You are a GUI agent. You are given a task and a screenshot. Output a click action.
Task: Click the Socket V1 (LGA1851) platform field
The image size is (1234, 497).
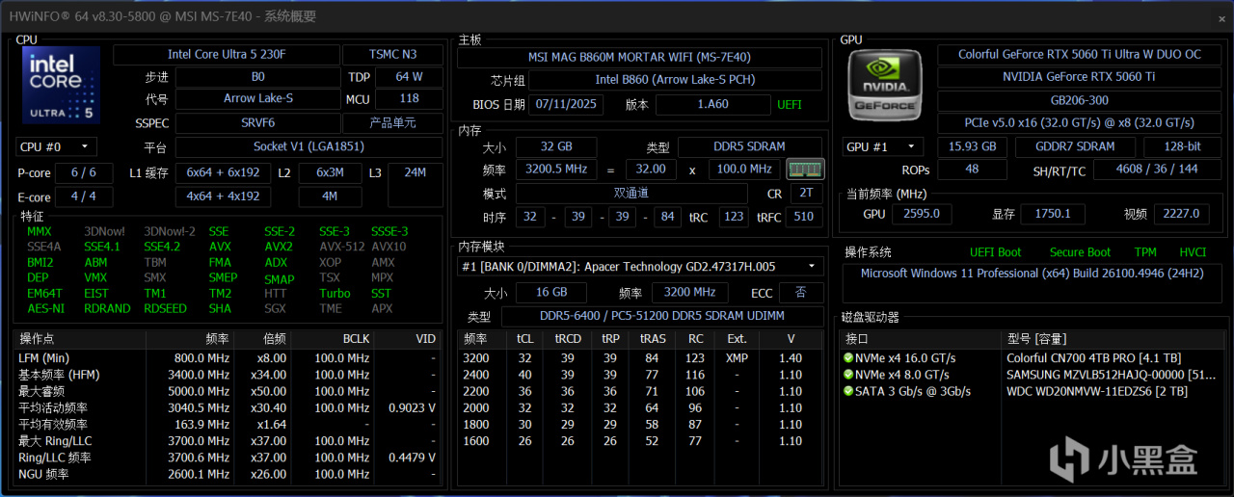click(309, 146)
